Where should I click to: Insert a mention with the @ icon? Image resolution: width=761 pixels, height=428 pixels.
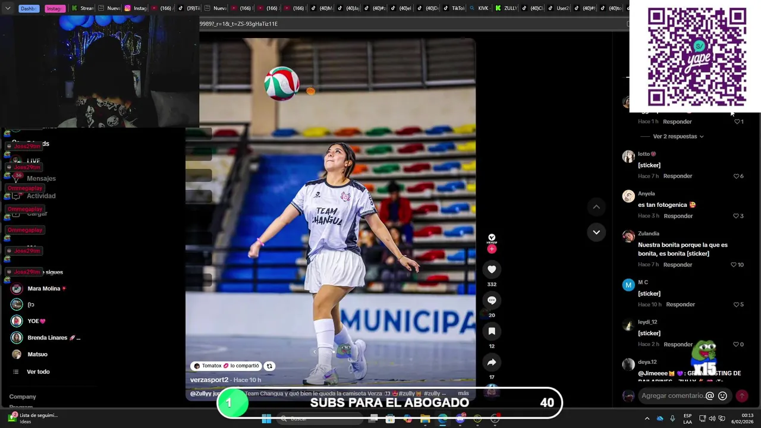click(x=709, y=396)
